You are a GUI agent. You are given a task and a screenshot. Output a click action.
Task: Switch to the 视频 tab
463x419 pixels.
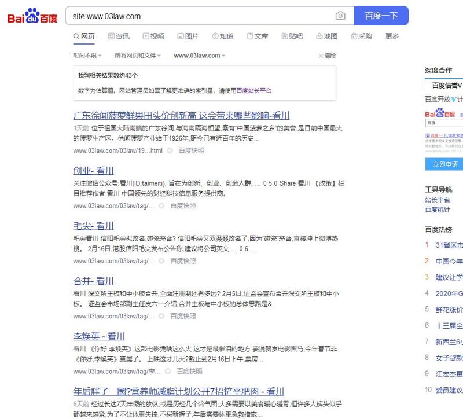tap(153, 36)
